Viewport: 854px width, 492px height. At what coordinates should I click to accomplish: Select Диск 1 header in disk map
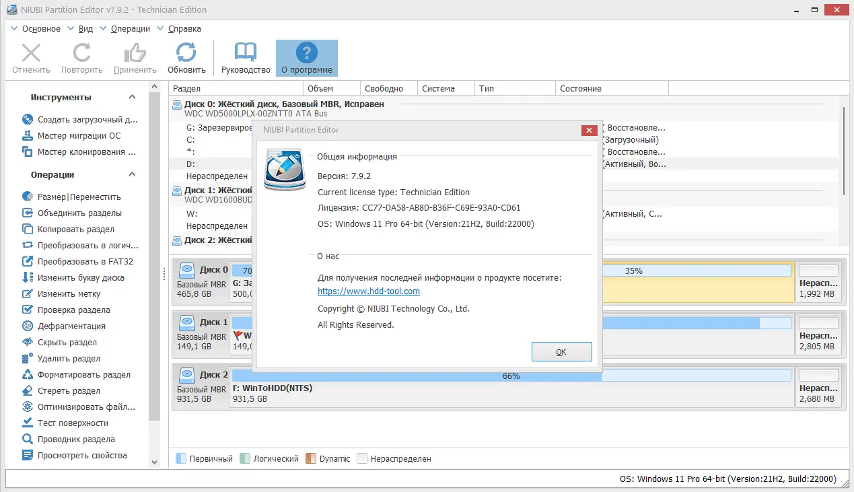click(x=201, y=333)
